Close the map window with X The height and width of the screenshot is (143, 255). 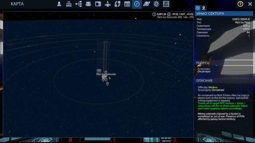coord(250,4)
